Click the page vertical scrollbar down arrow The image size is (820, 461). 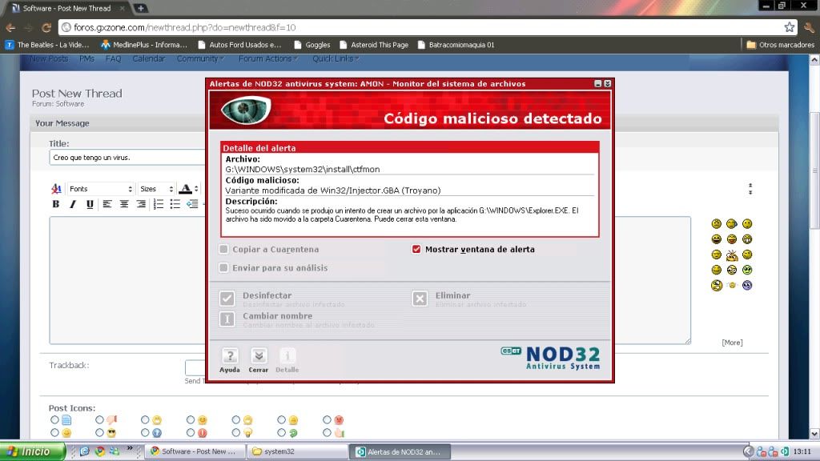[814, 434]
